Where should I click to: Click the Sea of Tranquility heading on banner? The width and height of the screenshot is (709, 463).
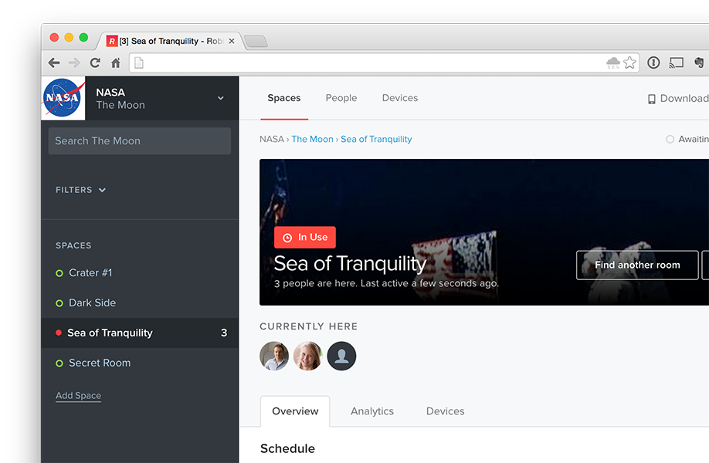pos(350,264)
